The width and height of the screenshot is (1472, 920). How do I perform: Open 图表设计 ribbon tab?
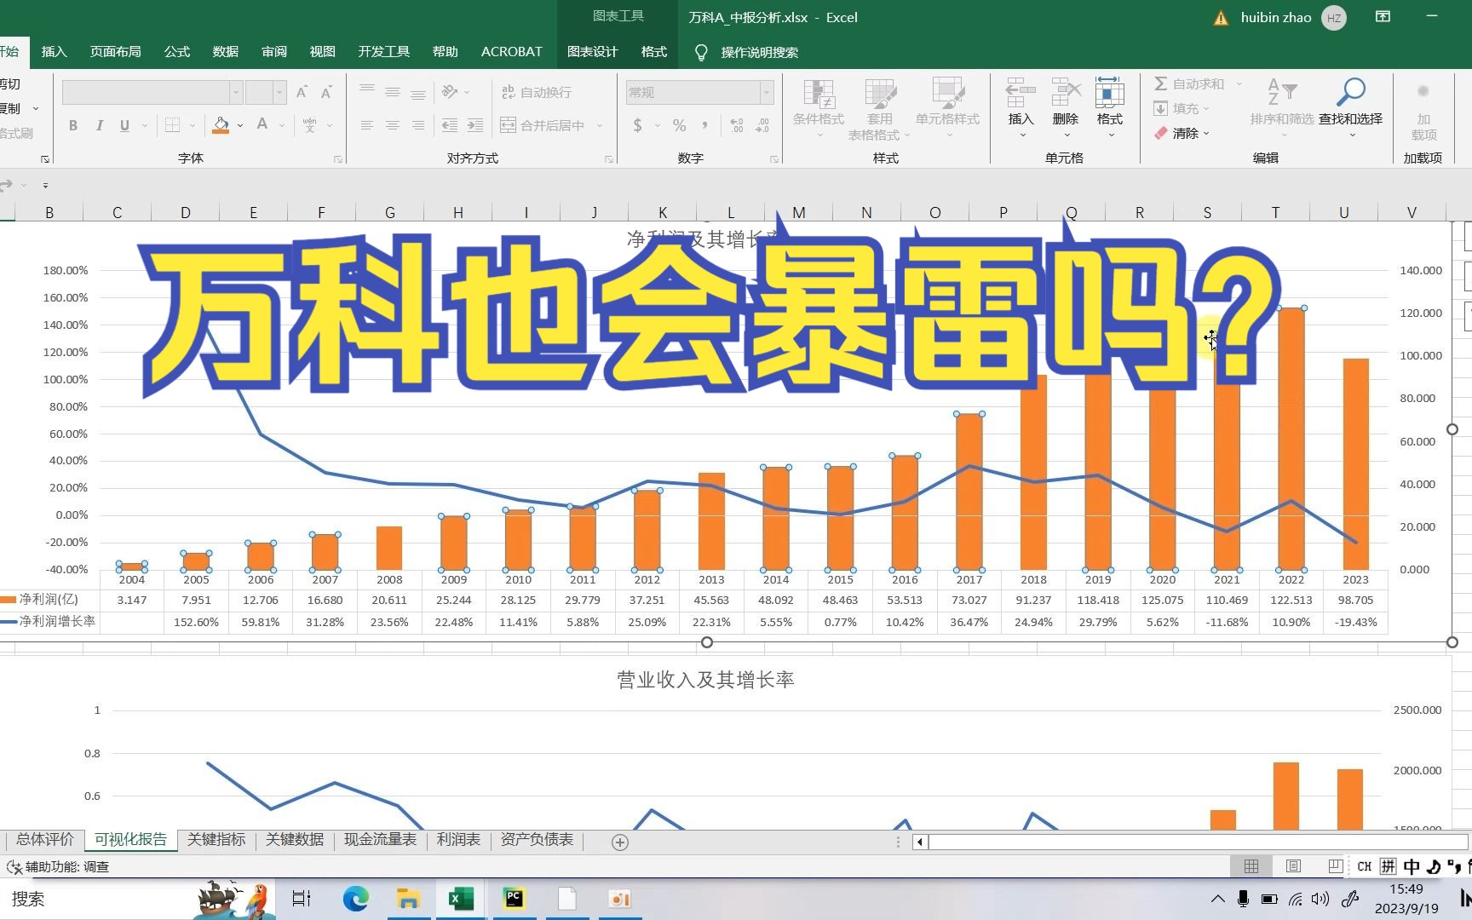592,52
